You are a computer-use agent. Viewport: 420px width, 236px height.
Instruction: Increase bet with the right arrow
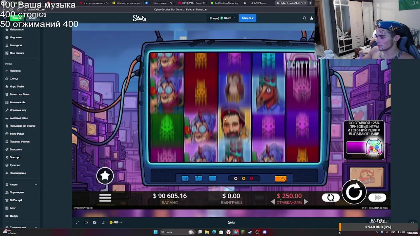305,202
